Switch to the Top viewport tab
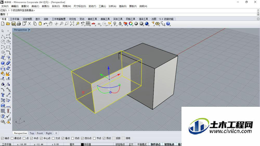This screenshot has width=260, height=146. pos(32,133)
